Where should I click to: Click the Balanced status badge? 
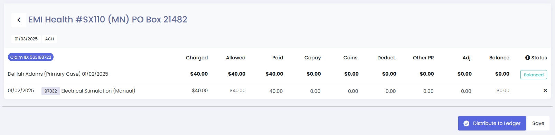point(534,75)
